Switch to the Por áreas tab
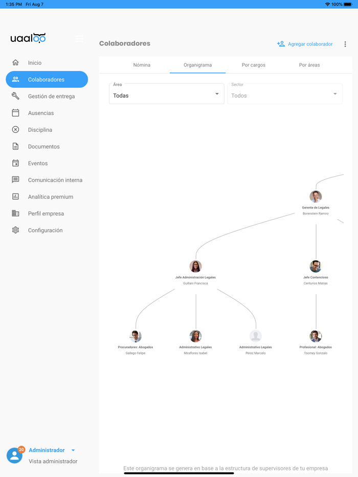 [x=309, y=65]
